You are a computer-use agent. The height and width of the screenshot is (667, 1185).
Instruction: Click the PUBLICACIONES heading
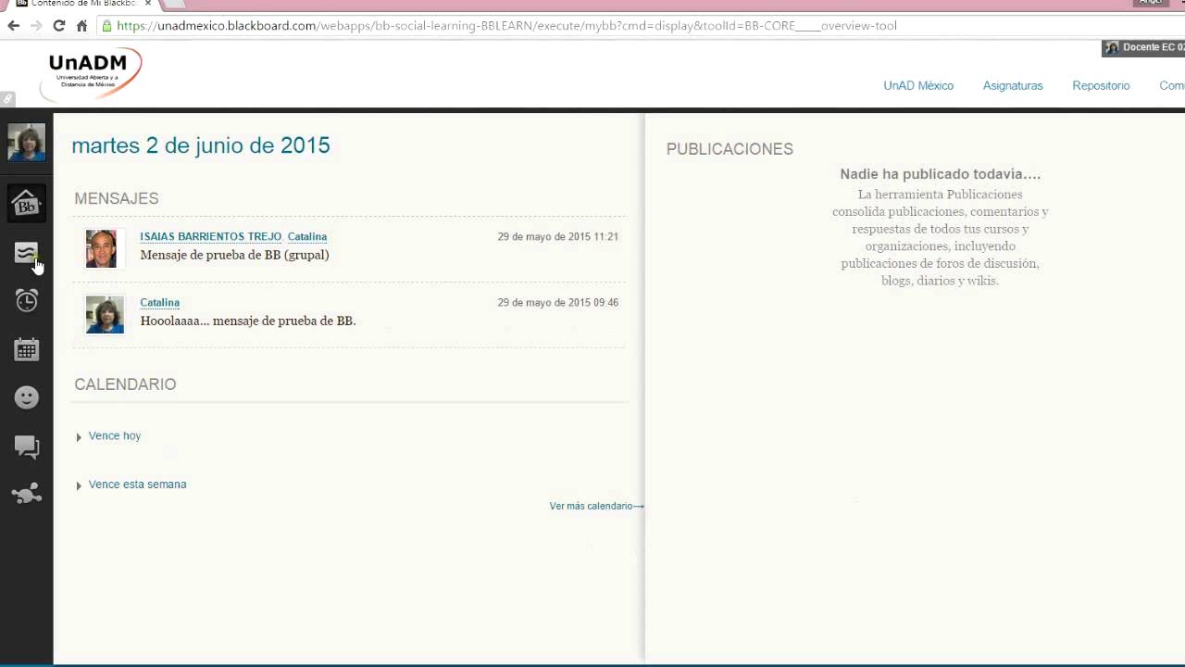[x=730, y=149]
